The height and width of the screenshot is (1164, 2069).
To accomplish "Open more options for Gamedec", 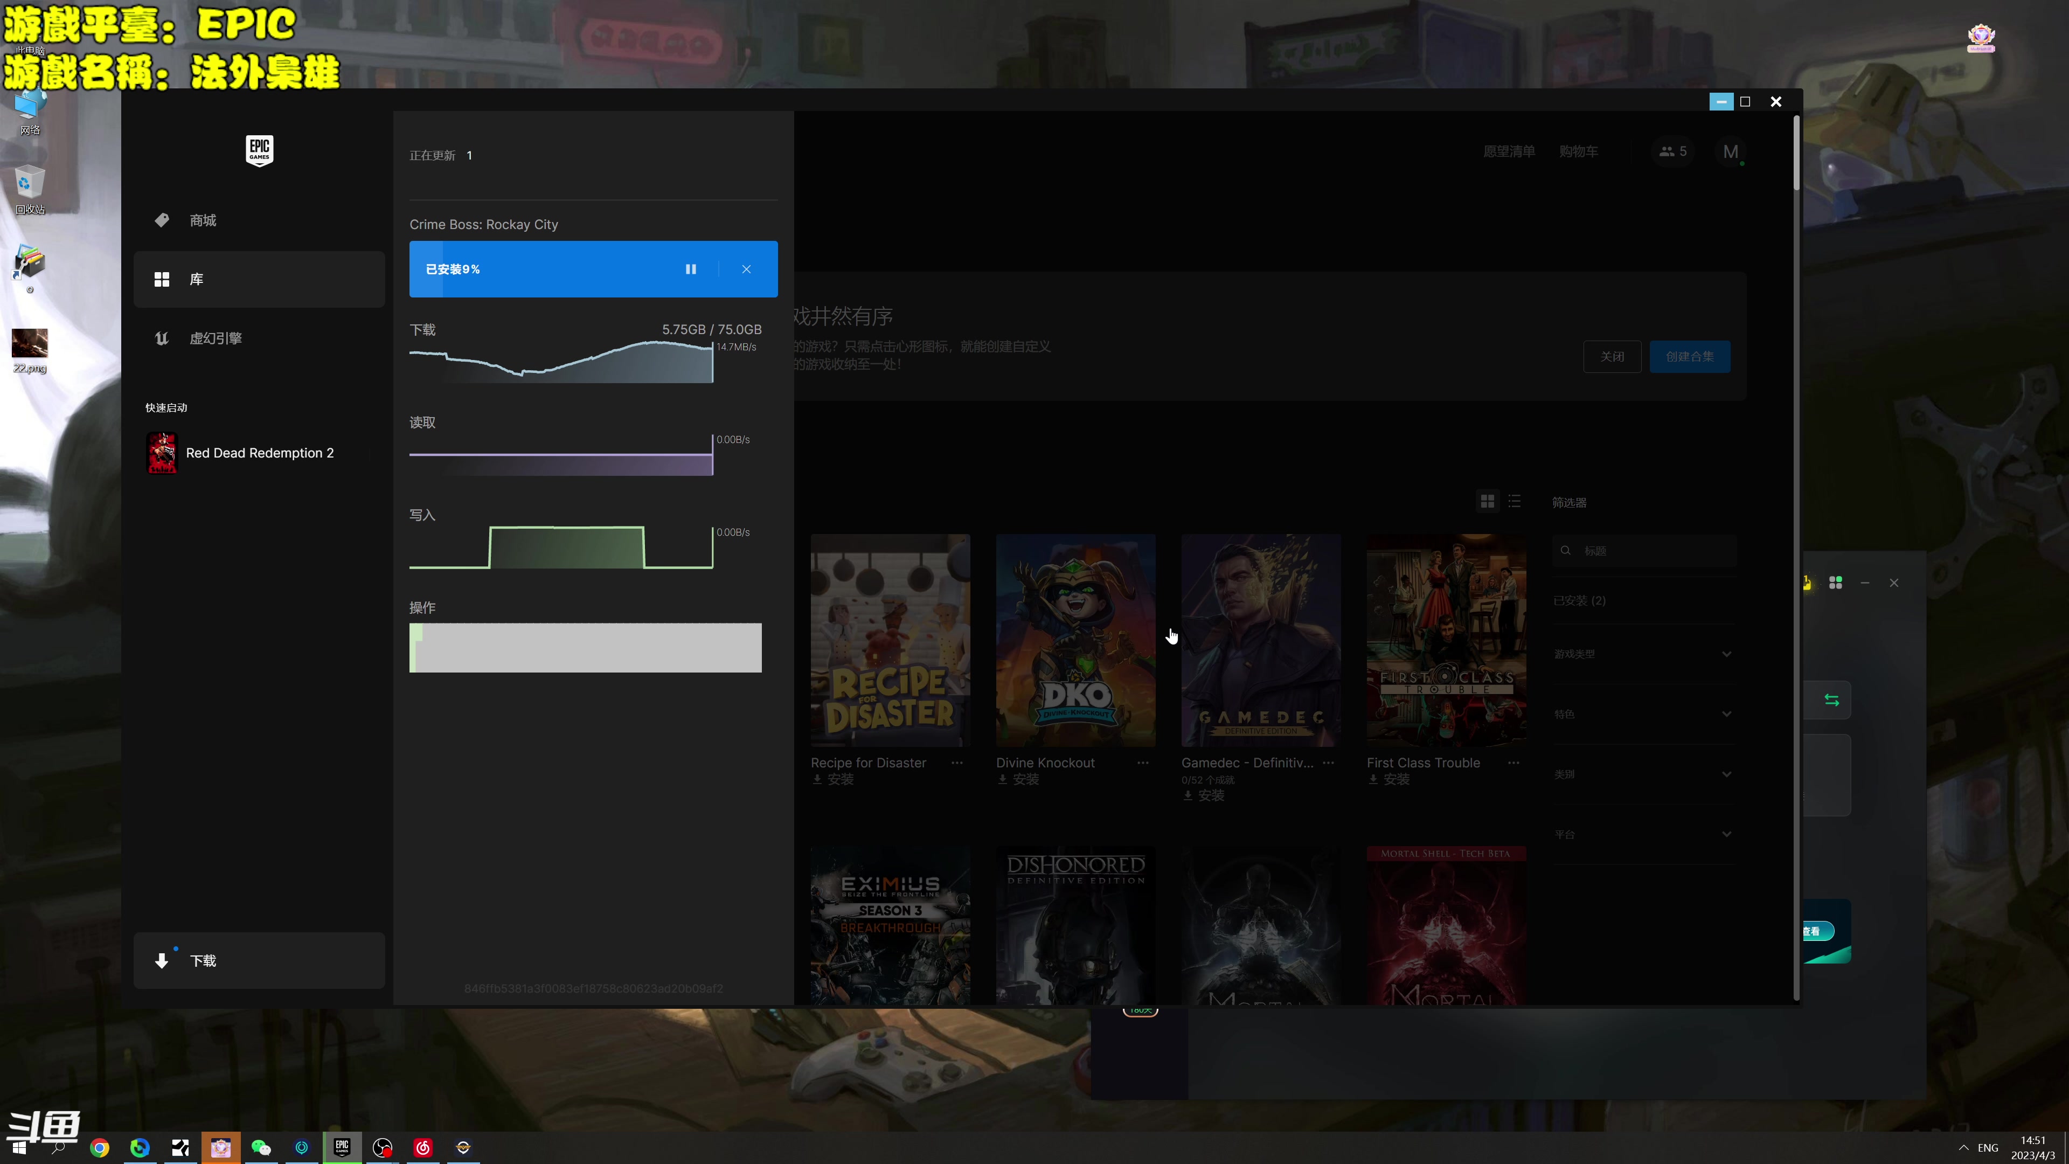I will [x=1328, y=763].
